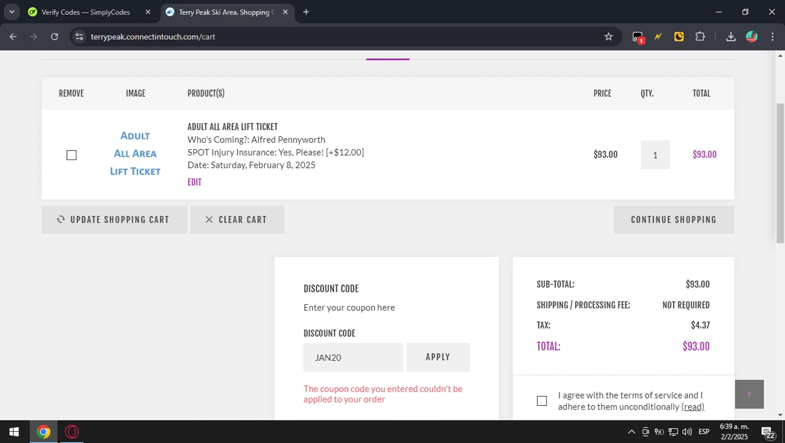Open the terms of service (read) link
This screenshot has width=785, height=443.
pyautogui.click(x=693, y=407)
